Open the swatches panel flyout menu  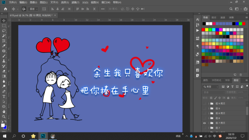click(247, 17)
